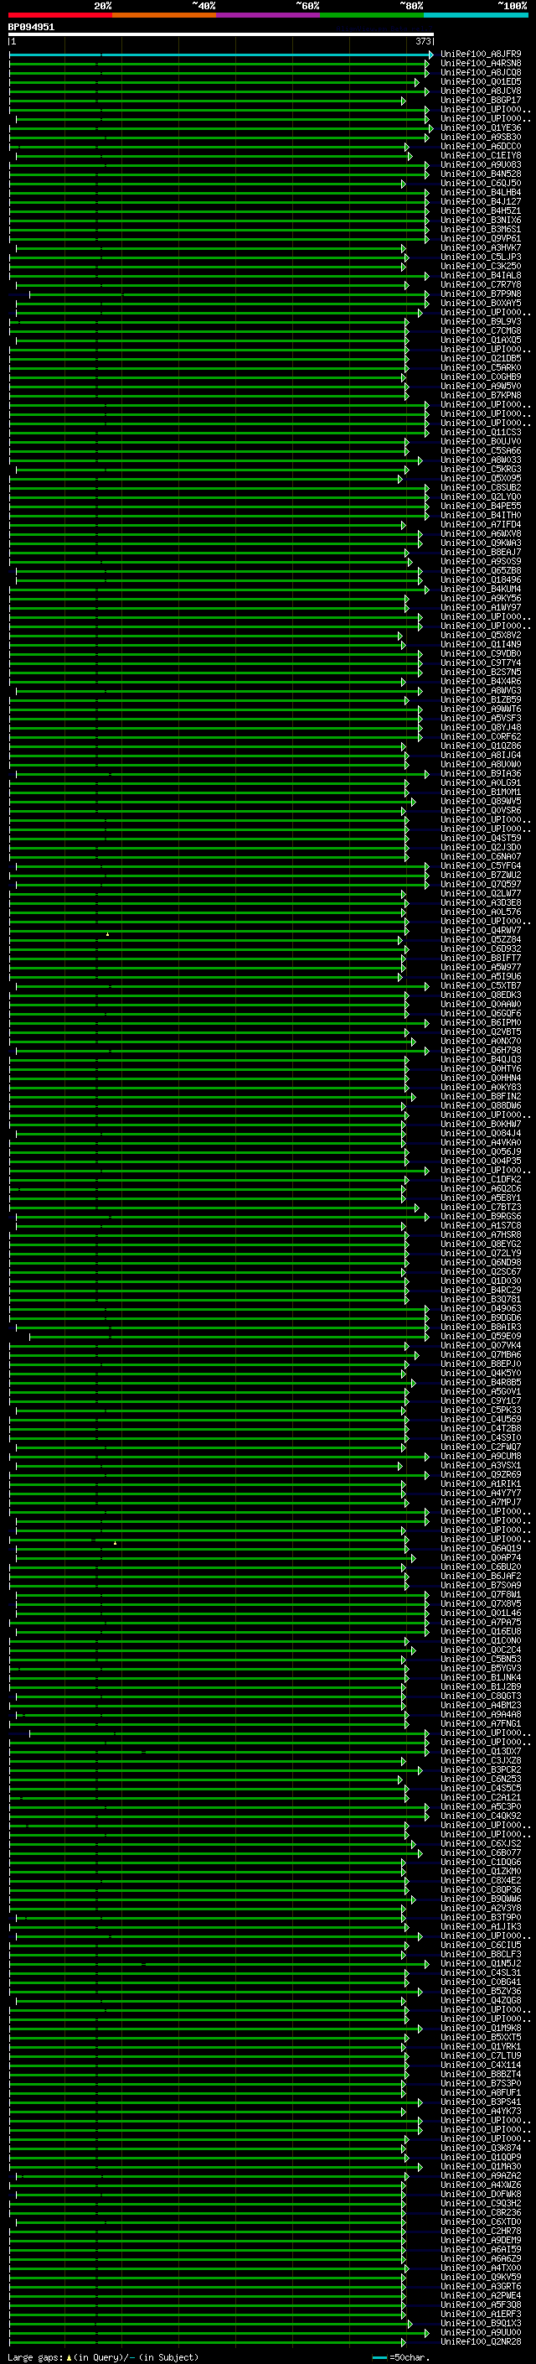Select label UniRef100_Q88DW6
This screenshot has width=536, height=2364.
coord(480,1106)
